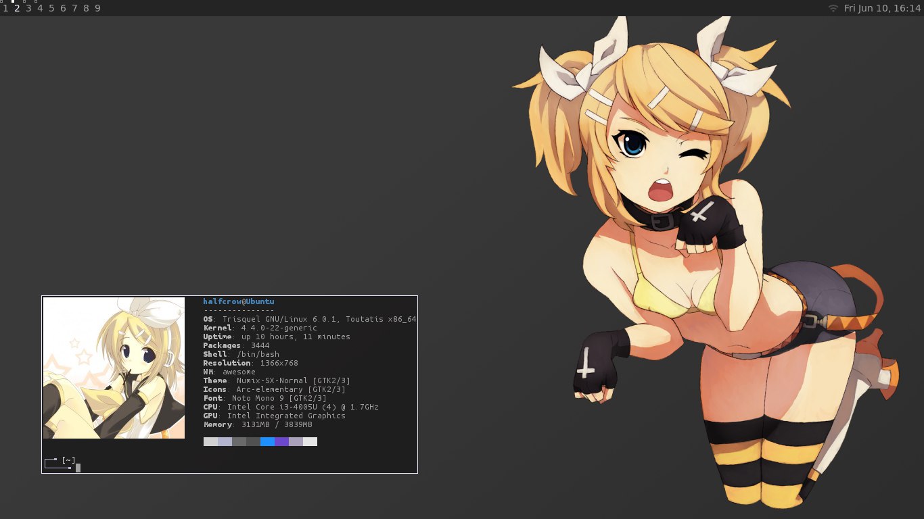Open the Wi-Fi network status icon

(x=833, y=8)
